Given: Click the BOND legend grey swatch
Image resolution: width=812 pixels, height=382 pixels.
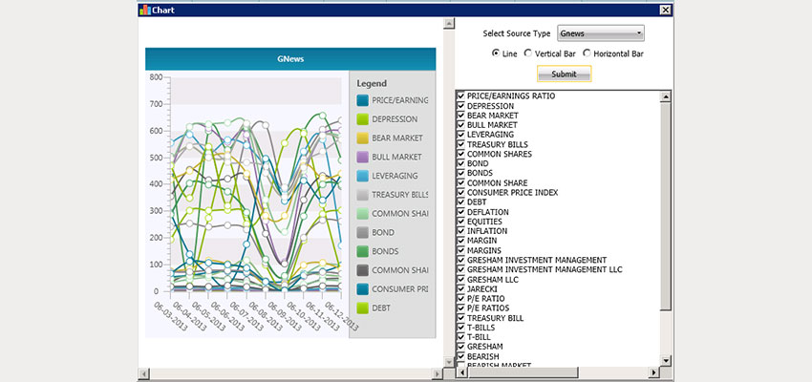Looking at the screenshot, I should coord(362,232).
